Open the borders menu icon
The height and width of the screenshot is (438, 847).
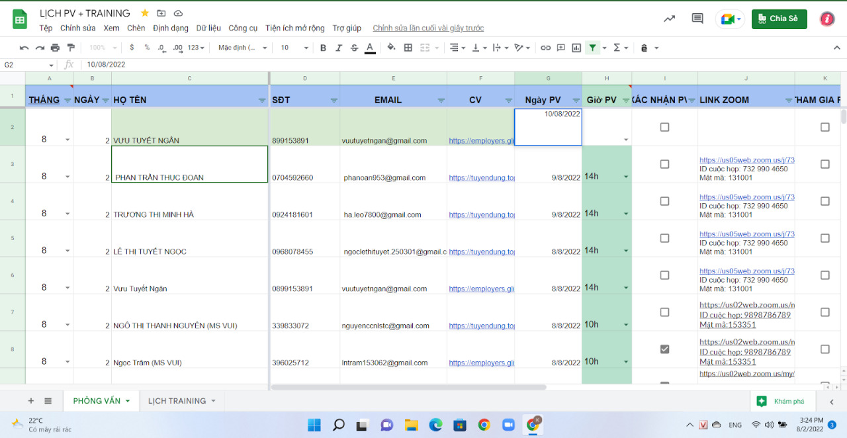409,48
